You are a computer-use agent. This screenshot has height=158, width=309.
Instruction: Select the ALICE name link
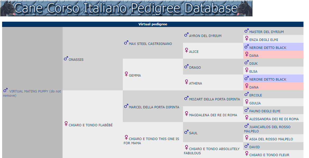point(194,52)
